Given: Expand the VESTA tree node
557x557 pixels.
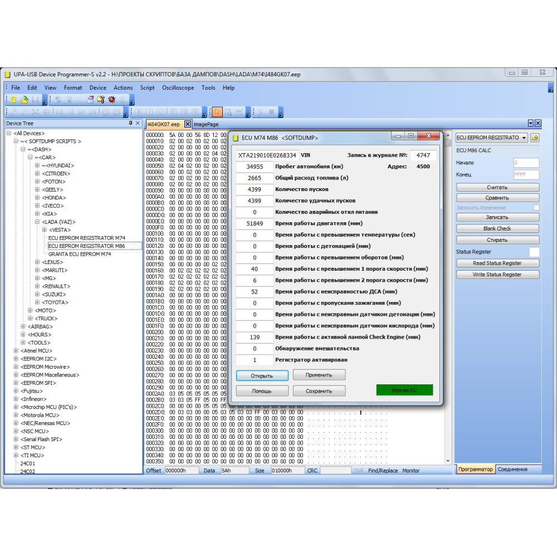Looking at the screenshot, I should tap(45, 230).
